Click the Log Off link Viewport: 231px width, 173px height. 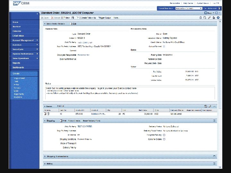(x=216, y=3)
